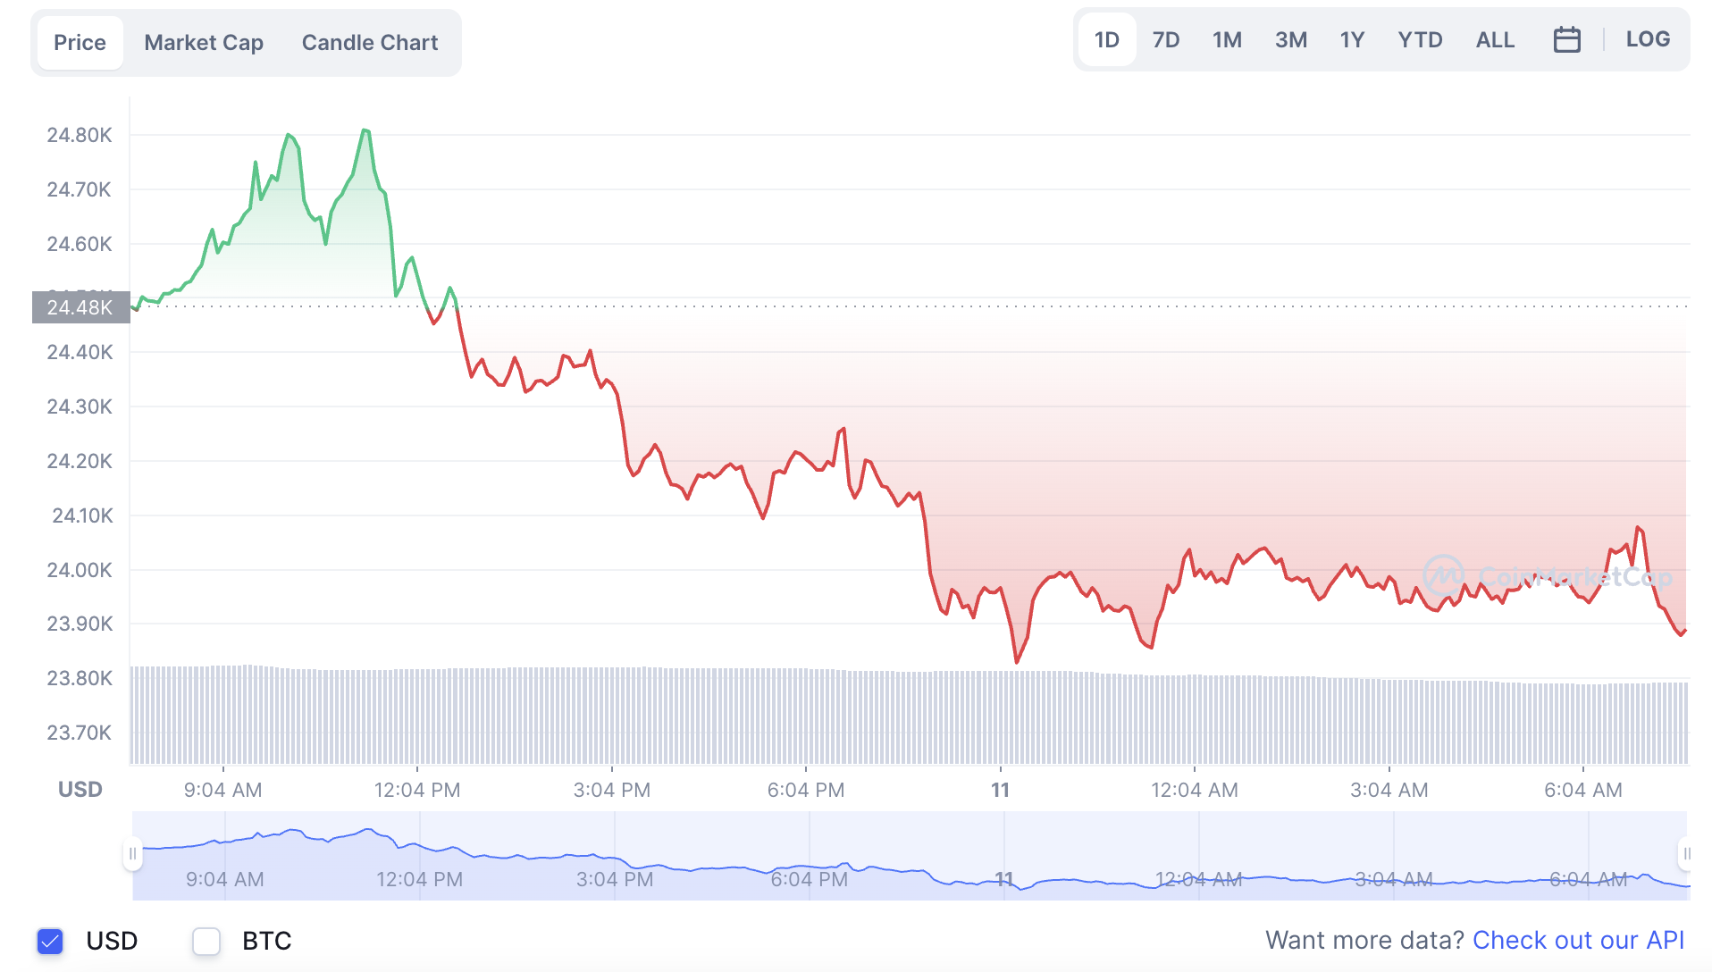Select the 1Y time range

click(x=1352, y=40)
